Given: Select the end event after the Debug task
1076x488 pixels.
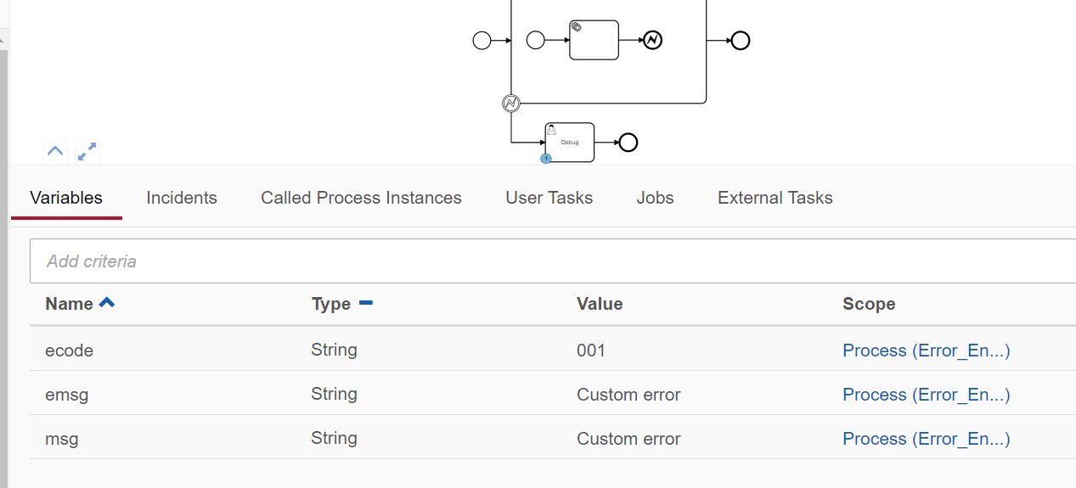Looking at the screenshot, I should pos(628,142).
